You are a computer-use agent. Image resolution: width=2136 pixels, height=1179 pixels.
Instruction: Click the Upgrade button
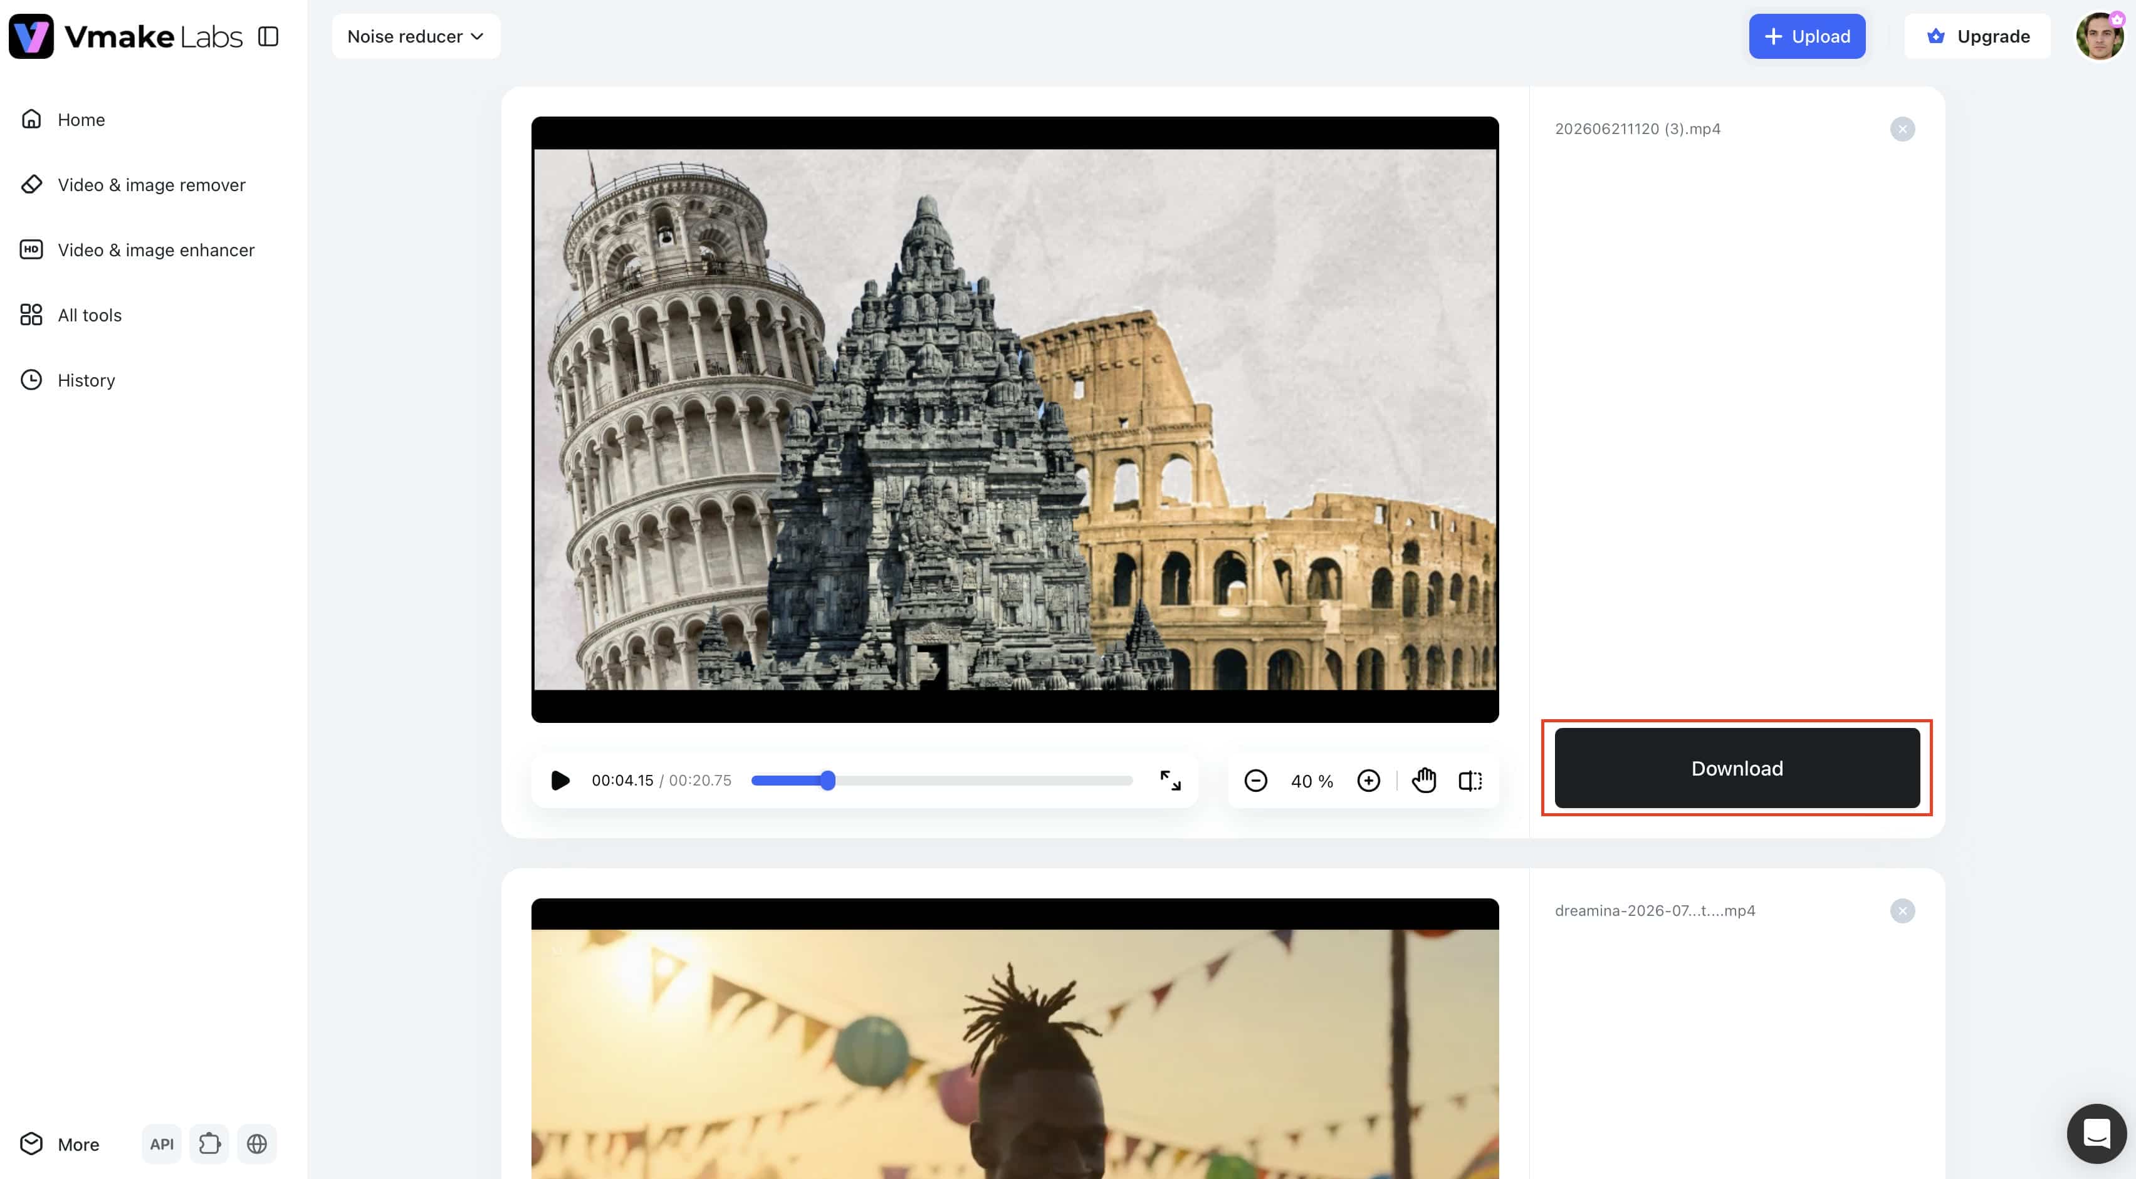(1977, 36)
